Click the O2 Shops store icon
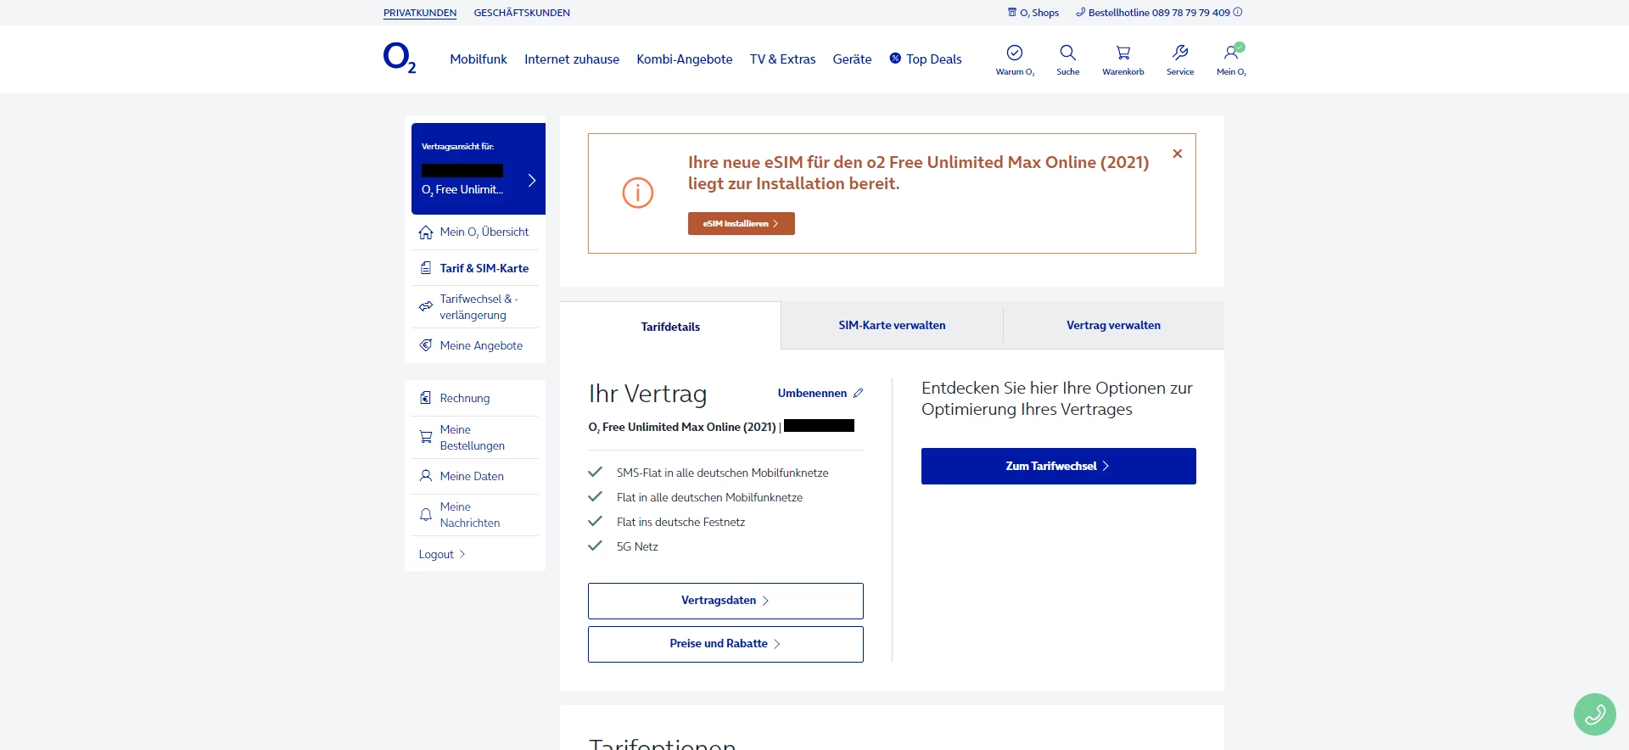This screenshot has height=750, width=1629. pos(1011,12)
